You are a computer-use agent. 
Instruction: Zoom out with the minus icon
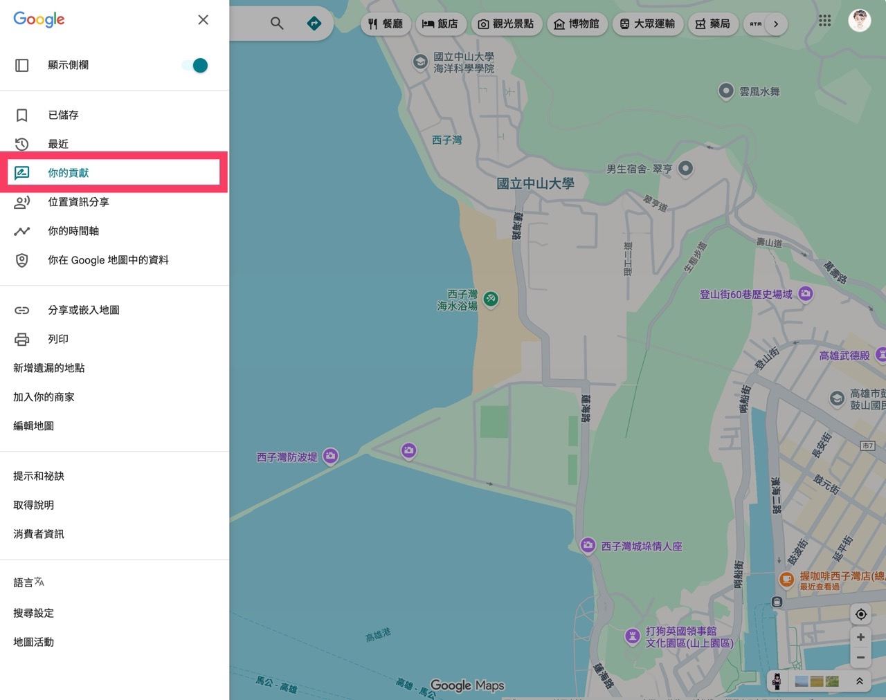point(860,658)
